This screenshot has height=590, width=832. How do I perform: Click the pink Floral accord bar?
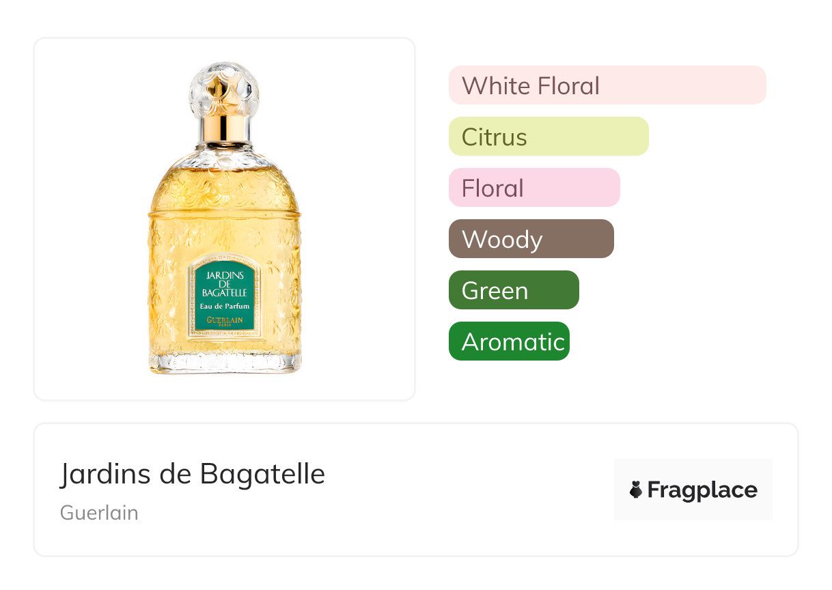pyautogui.click(x=533, y=188)
